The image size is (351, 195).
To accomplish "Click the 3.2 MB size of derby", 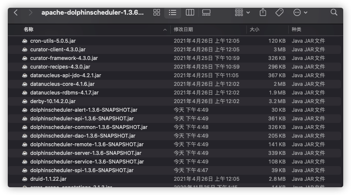I will tap(277, 101).
